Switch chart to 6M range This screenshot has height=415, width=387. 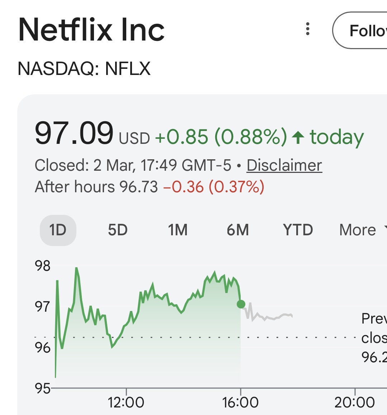(237, 230)
